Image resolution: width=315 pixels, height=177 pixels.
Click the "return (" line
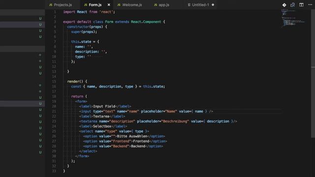click(x=79, y=96)
